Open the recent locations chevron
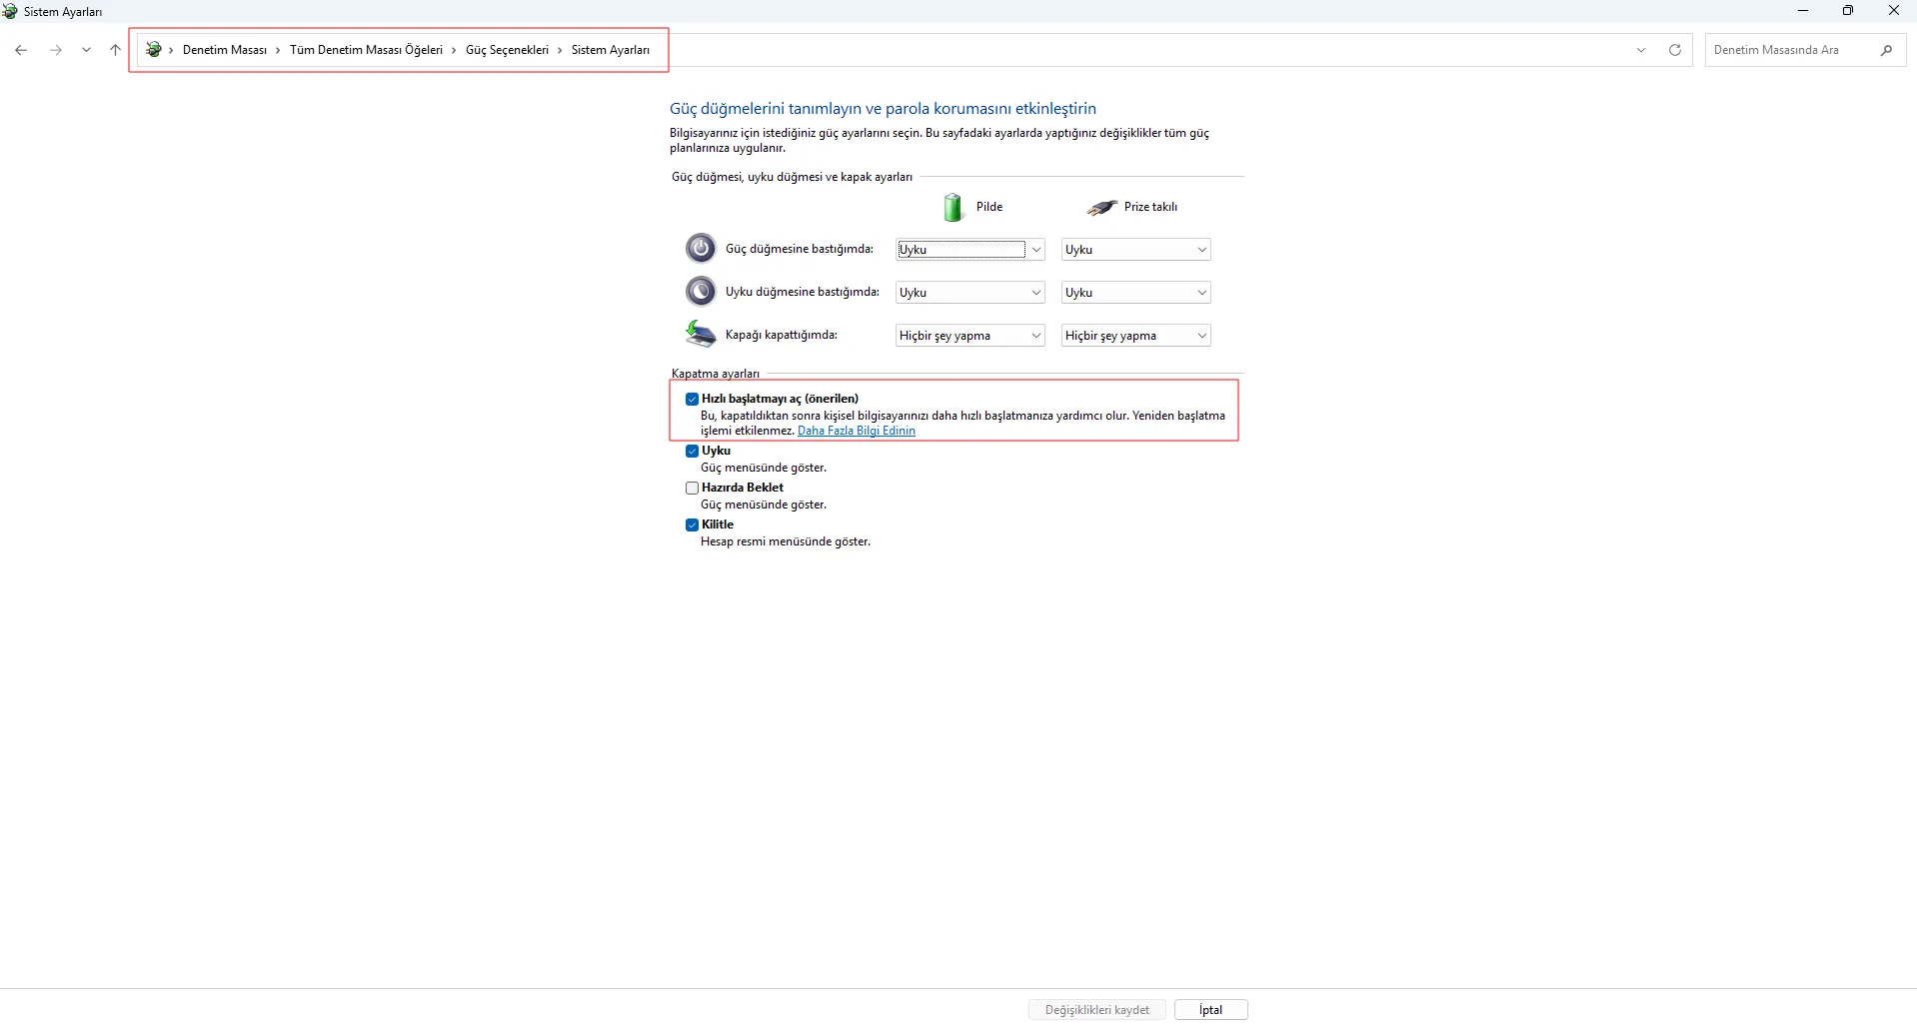 coord(87,50)
